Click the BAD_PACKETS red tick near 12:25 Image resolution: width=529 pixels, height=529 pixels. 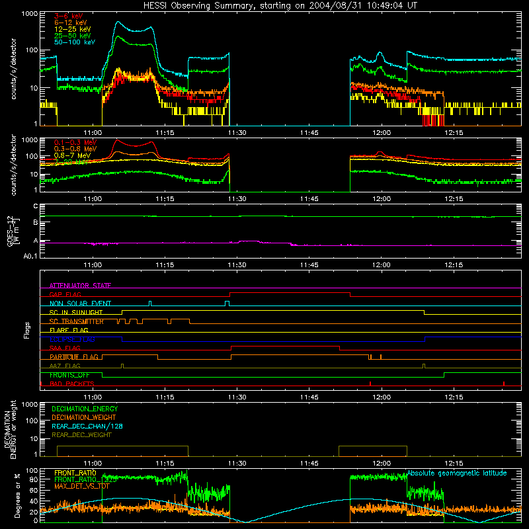pyautogui.click(x=504, y=384)
